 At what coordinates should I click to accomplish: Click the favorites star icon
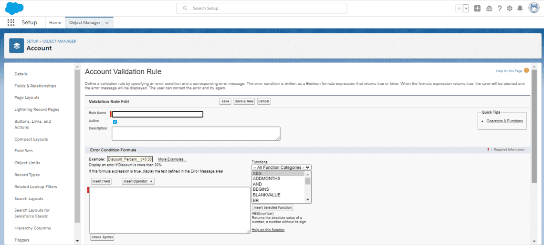click(x=459, y=8)
